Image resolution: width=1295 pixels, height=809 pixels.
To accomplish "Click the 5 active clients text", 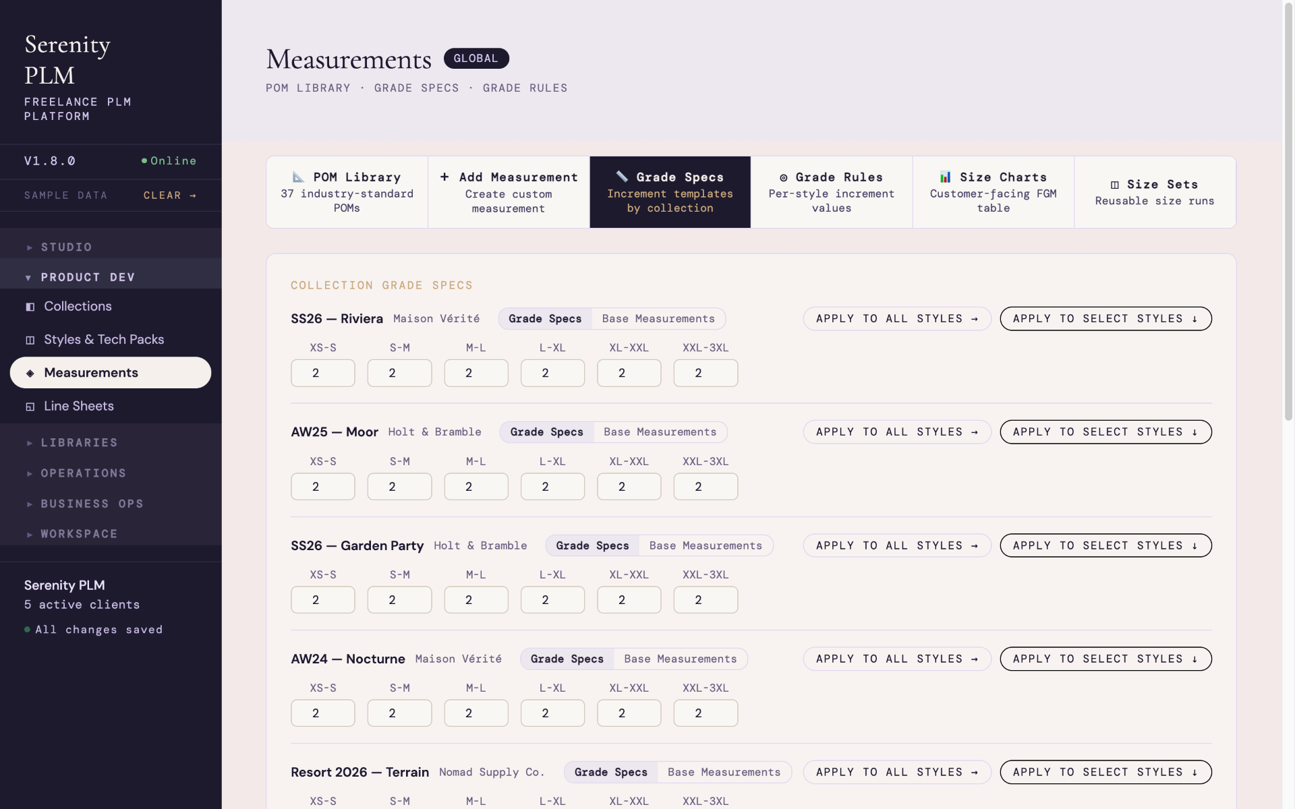I will [x=82, y=605].
